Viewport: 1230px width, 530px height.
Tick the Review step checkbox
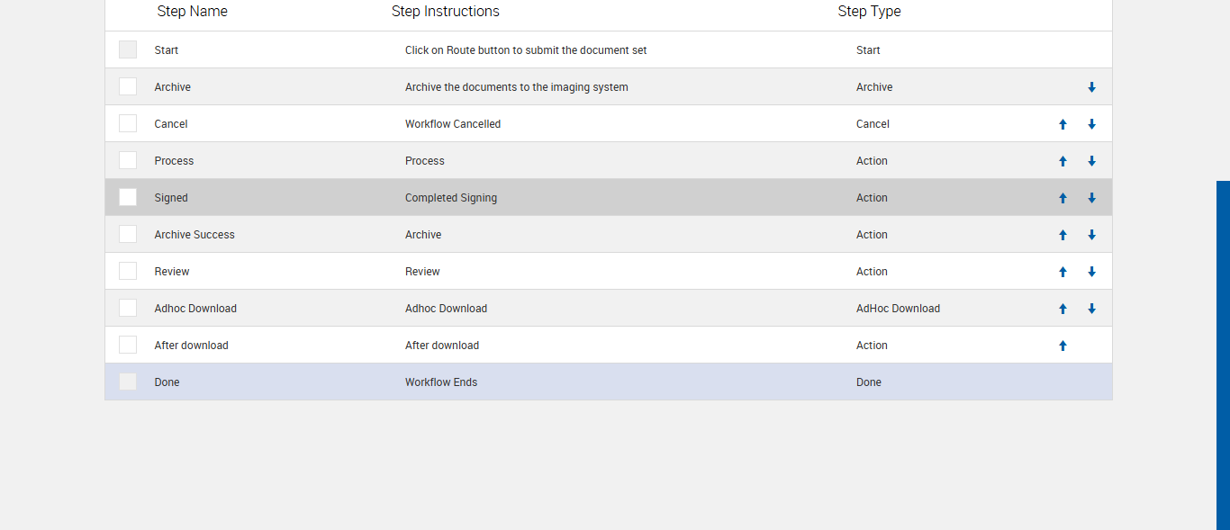pyautogui.click(x=128, y=271)
